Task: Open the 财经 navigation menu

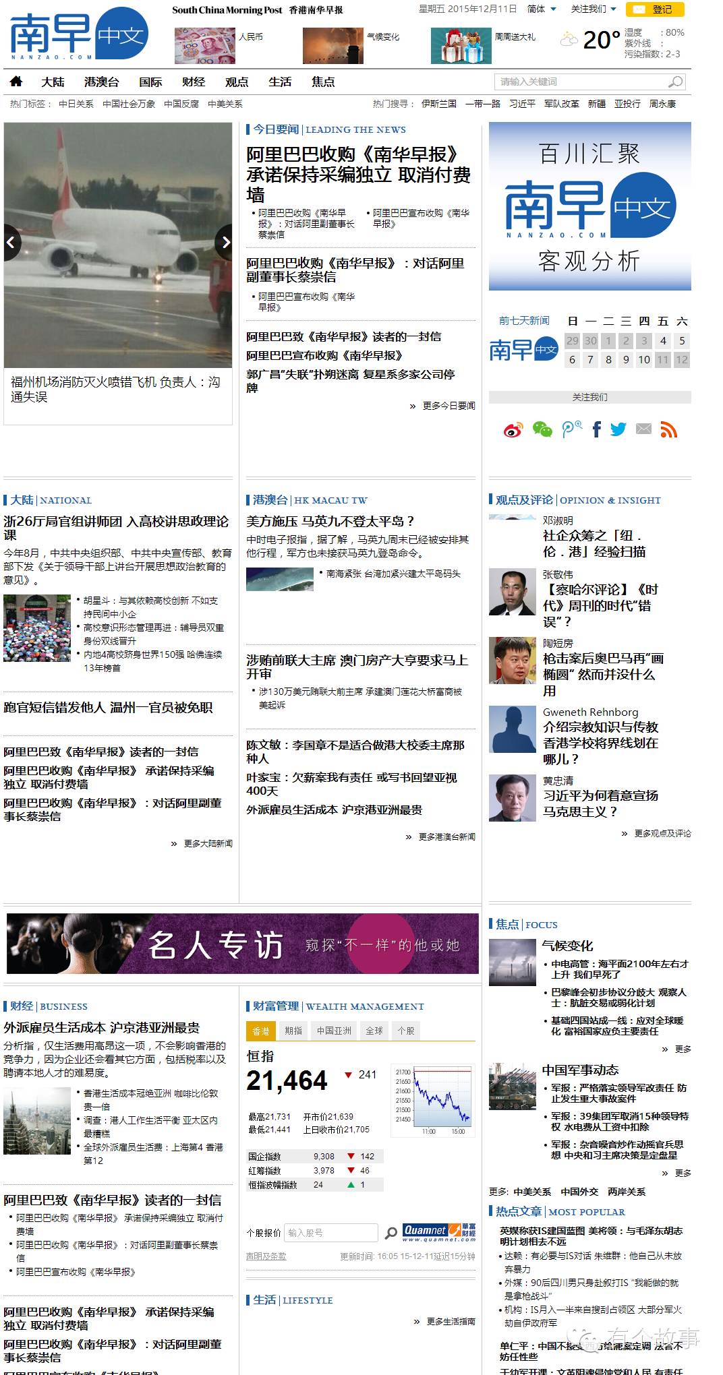Action: click(194, 82)
